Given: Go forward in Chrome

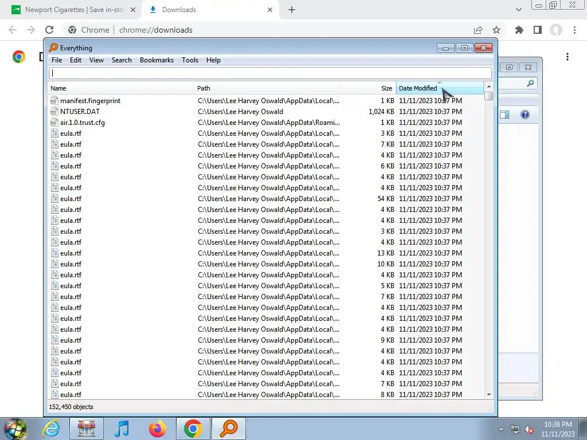Looking at the screenshot, I should pos(31,30).
